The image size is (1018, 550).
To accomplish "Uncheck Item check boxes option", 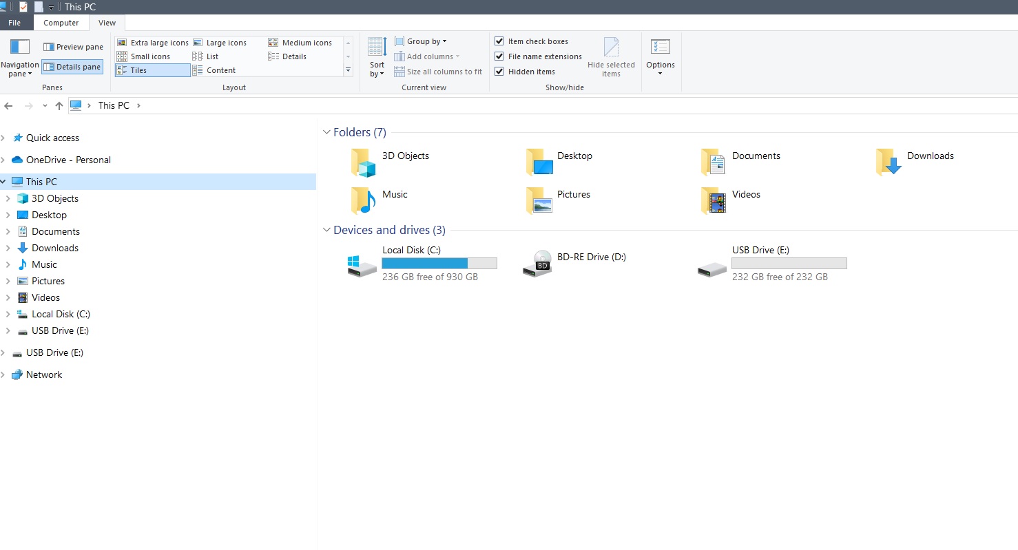I will [499, 41].
